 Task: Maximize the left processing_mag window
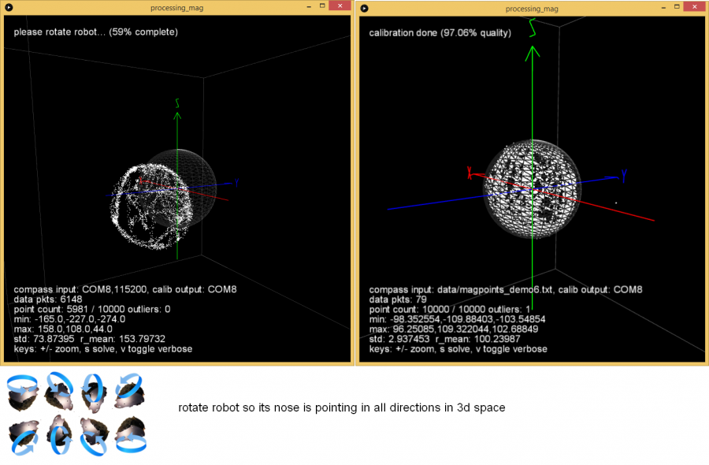tap(322, 6)
